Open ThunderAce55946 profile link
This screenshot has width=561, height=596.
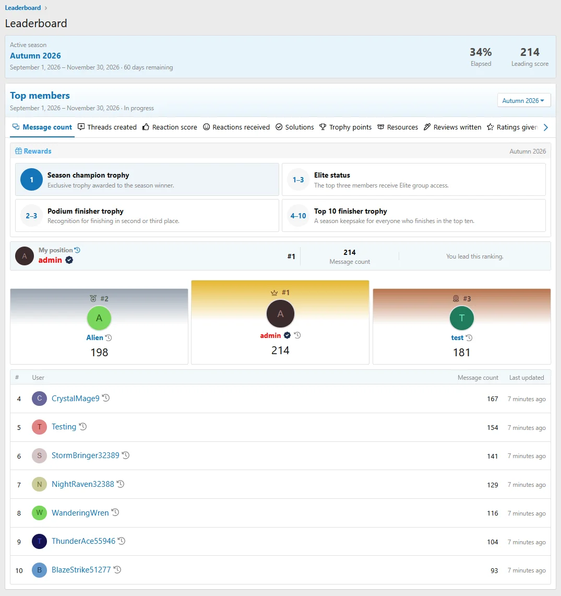pyautogui.click(x=83, y=541)
